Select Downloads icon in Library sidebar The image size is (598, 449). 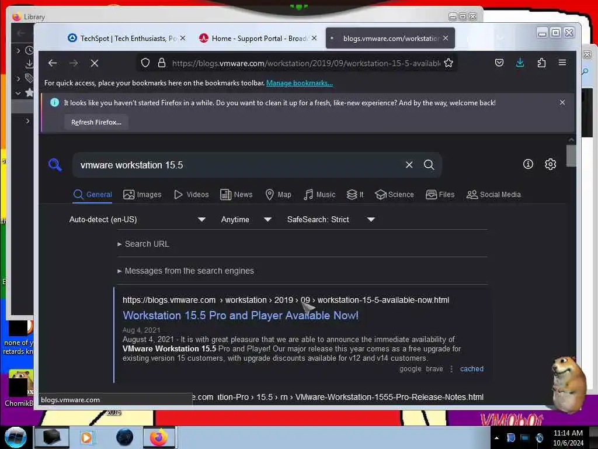click(29, 64)
